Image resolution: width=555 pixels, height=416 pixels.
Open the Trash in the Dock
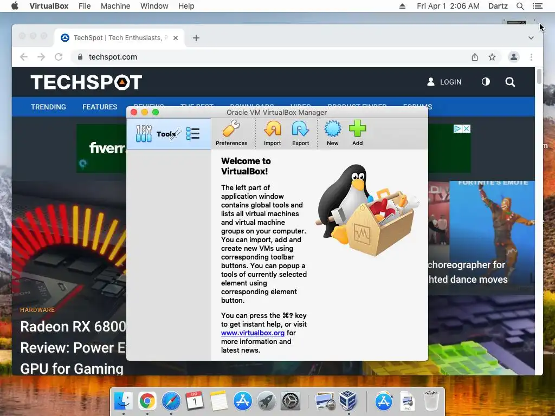pos(431,400)
